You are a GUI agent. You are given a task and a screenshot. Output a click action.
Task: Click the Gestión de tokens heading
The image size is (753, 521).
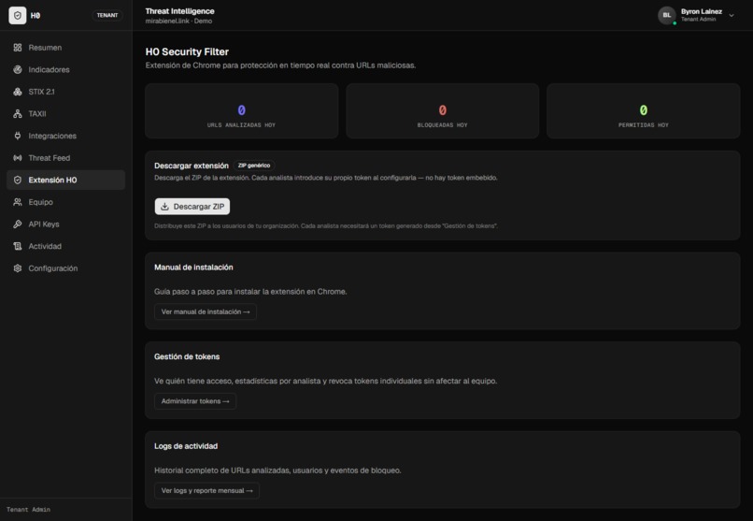pos(187,356)
